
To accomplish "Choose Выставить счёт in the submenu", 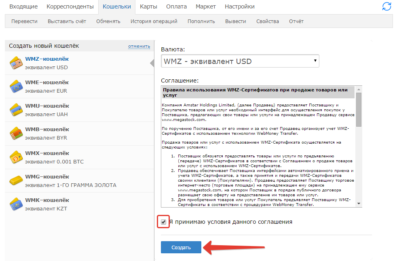I will point(67,21).
